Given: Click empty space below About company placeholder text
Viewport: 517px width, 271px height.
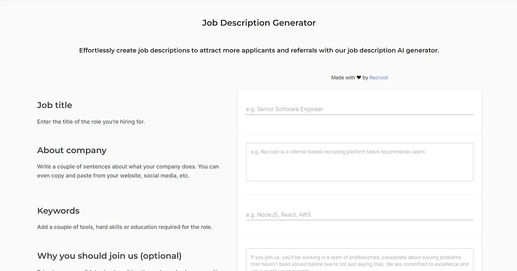Looking at the screenshot, I should 360,169.
